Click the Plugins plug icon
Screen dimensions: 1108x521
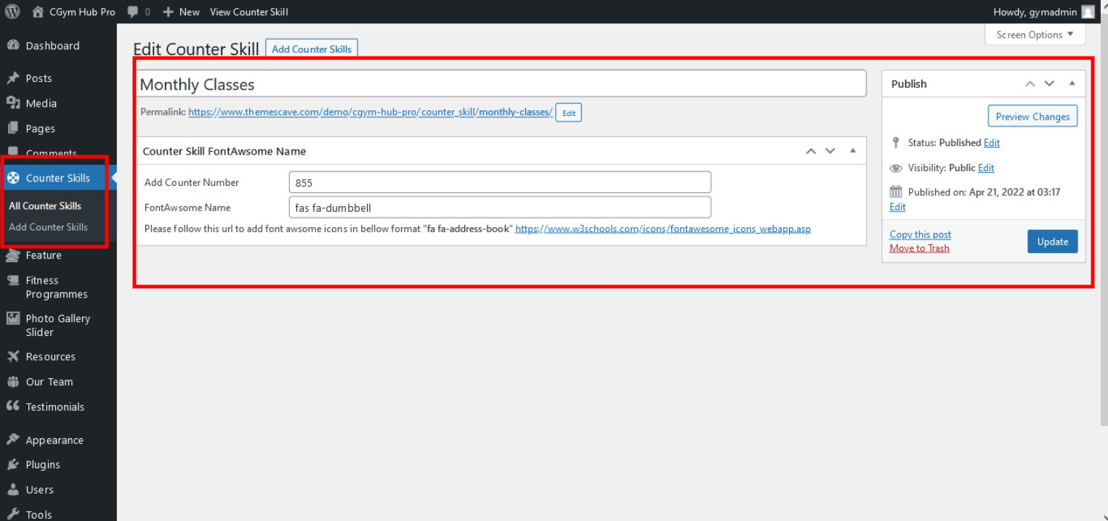(x=13, y=464)
